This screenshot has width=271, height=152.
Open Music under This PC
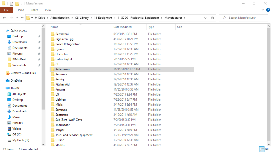pos(16,117)
